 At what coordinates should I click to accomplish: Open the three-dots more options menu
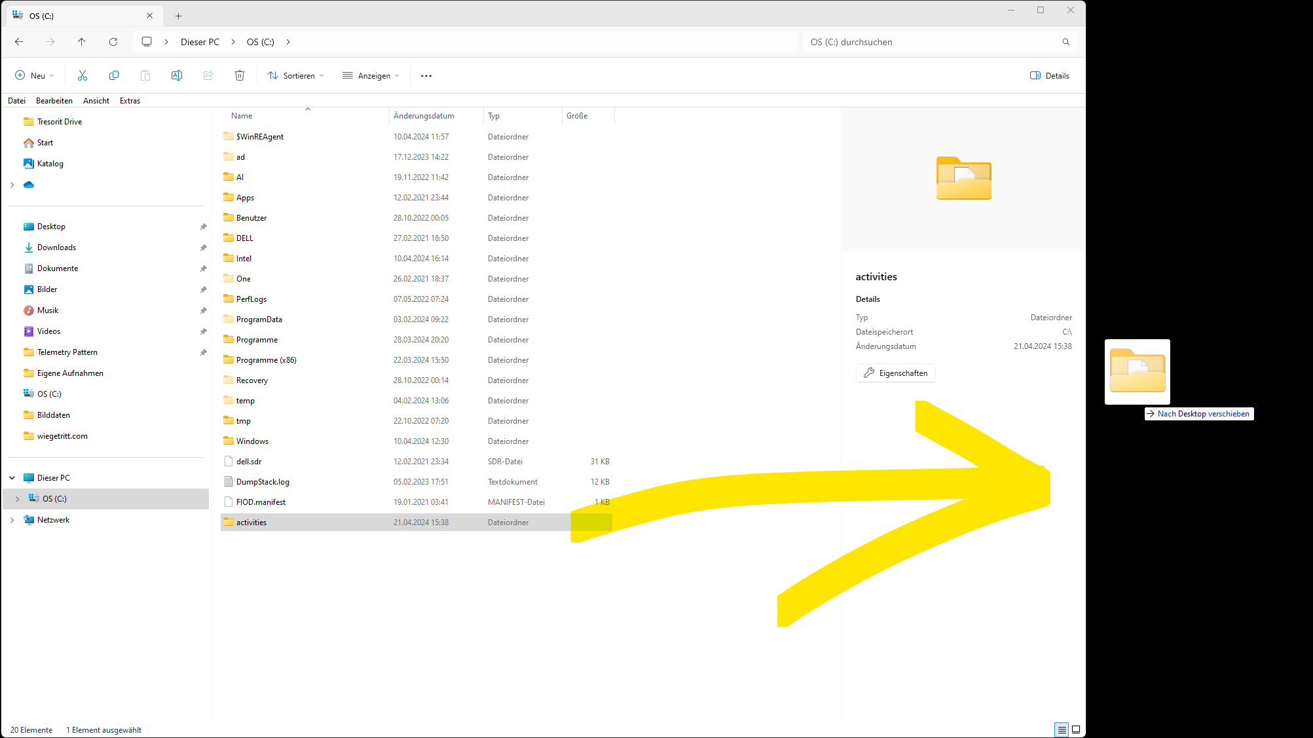tap(426, 75)
